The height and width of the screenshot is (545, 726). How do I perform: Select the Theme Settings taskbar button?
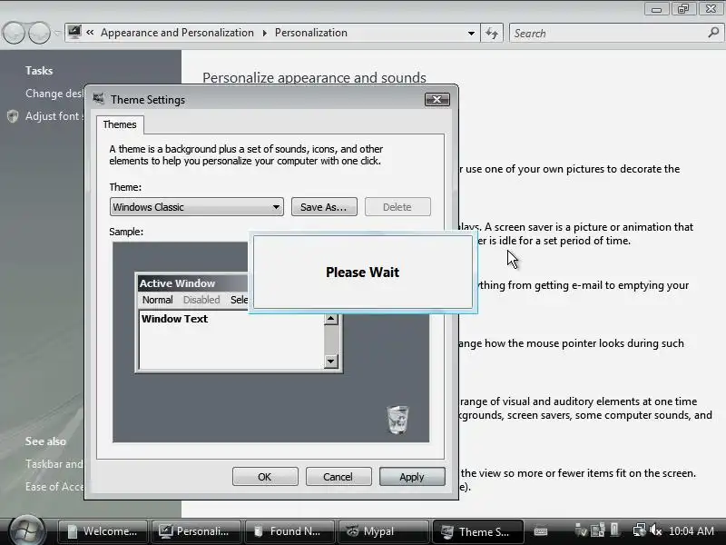click(x=478, y=531)
